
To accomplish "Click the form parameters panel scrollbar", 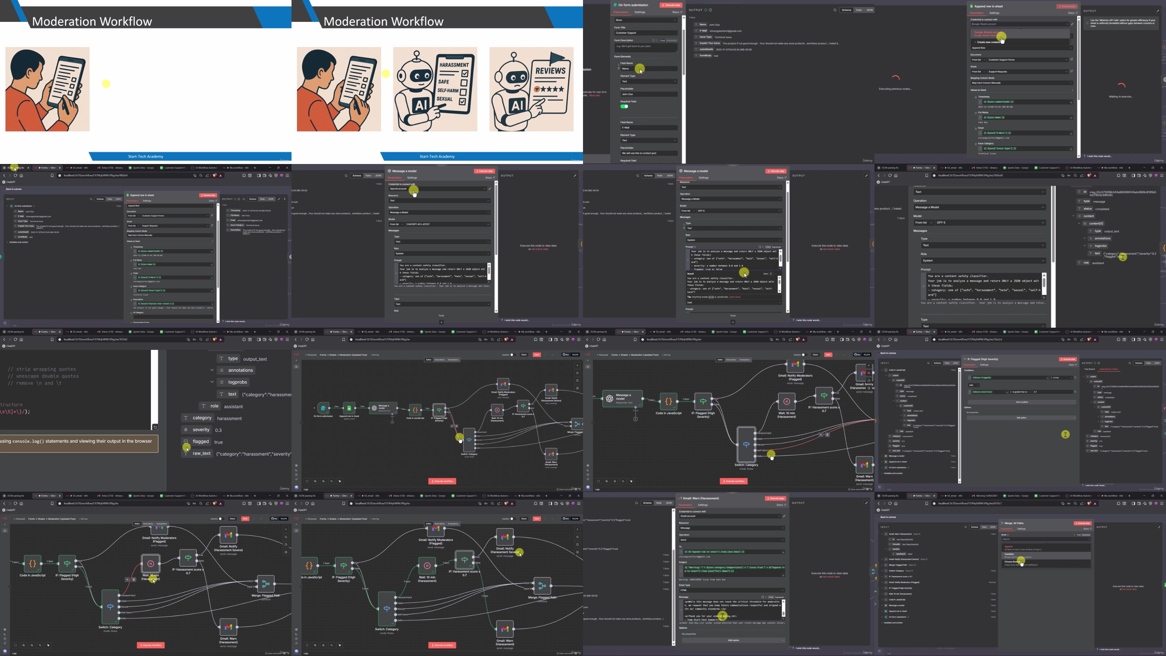I will (684, 52).
